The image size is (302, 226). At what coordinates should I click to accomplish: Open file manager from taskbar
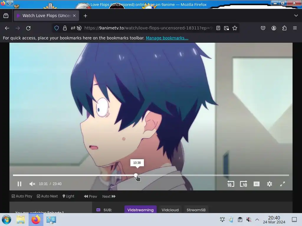(21, 220)
